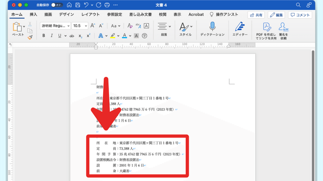This screenshot has width=323, height=181.
Task: Click the 共有 share button
Action: (x=256, y=15)
